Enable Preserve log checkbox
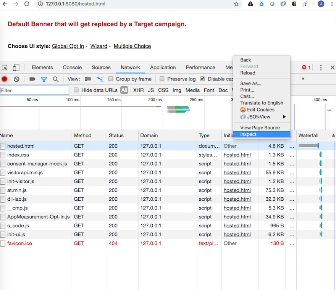336x290 pixels. [162, 79]
